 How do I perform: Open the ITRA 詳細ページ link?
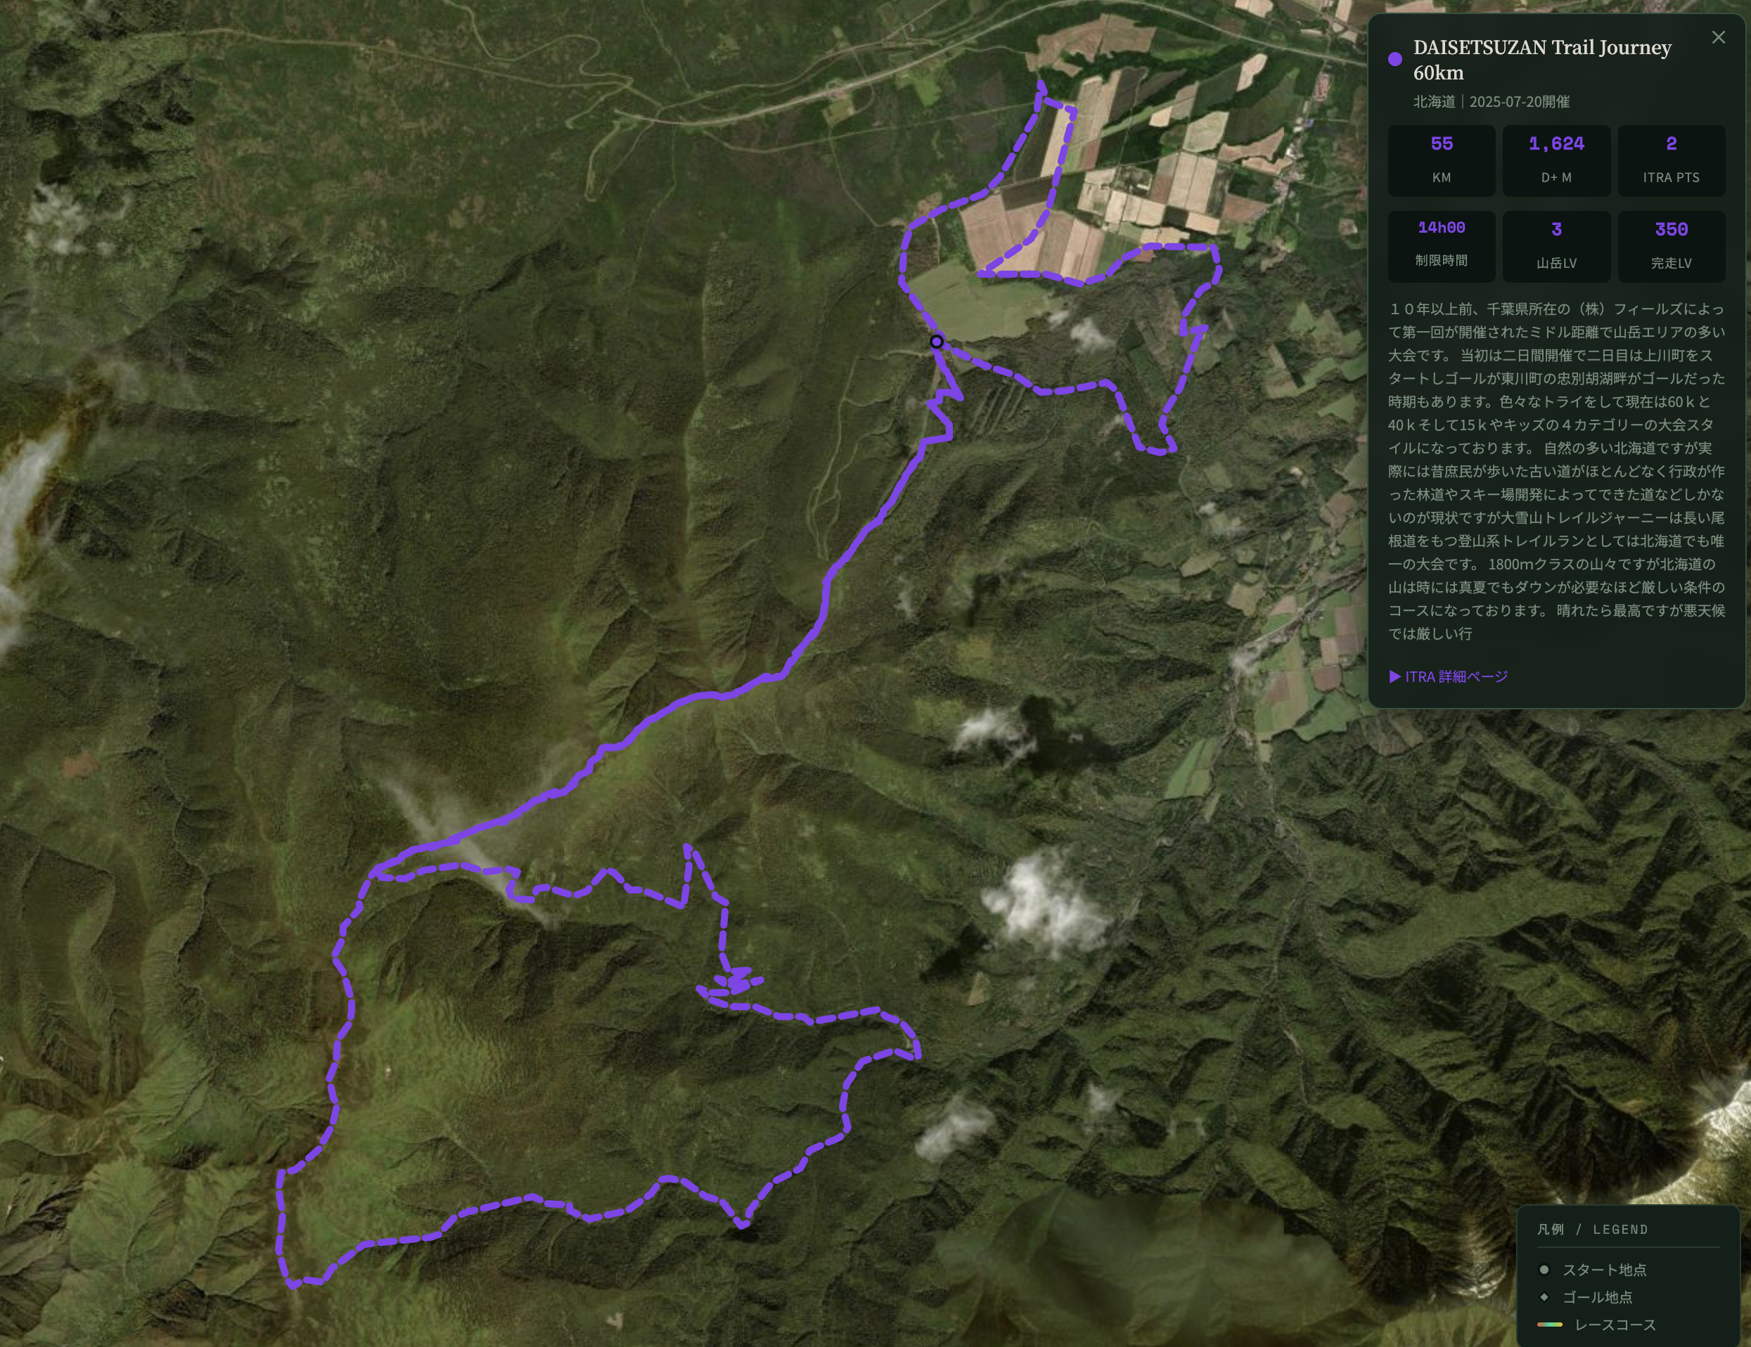1456,676
